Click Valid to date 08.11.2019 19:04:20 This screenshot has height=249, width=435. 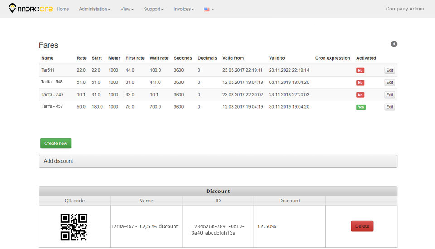point(289,82)
